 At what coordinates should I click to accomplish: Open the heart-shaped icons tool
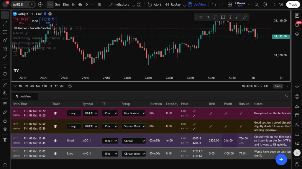coord(5,74)
